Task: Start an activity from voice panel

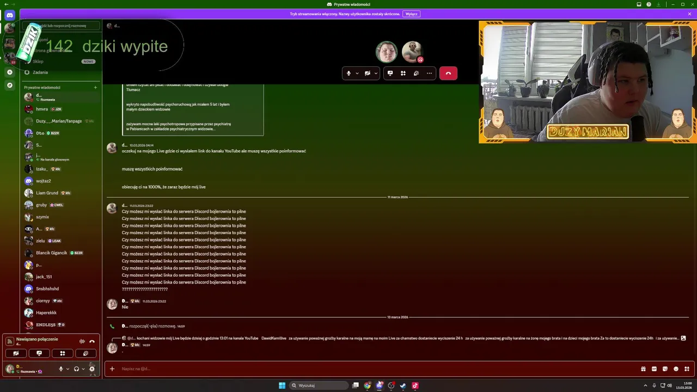Action: (x=63, y=353)
